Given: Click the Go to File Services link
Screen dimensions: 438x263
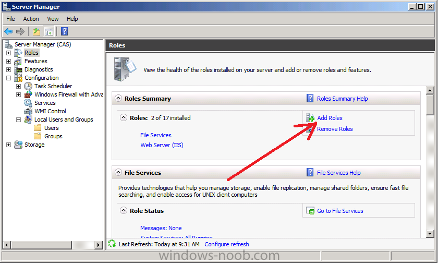Looking at the screenshot, I should pyautogui.click(x=340, y=211).
